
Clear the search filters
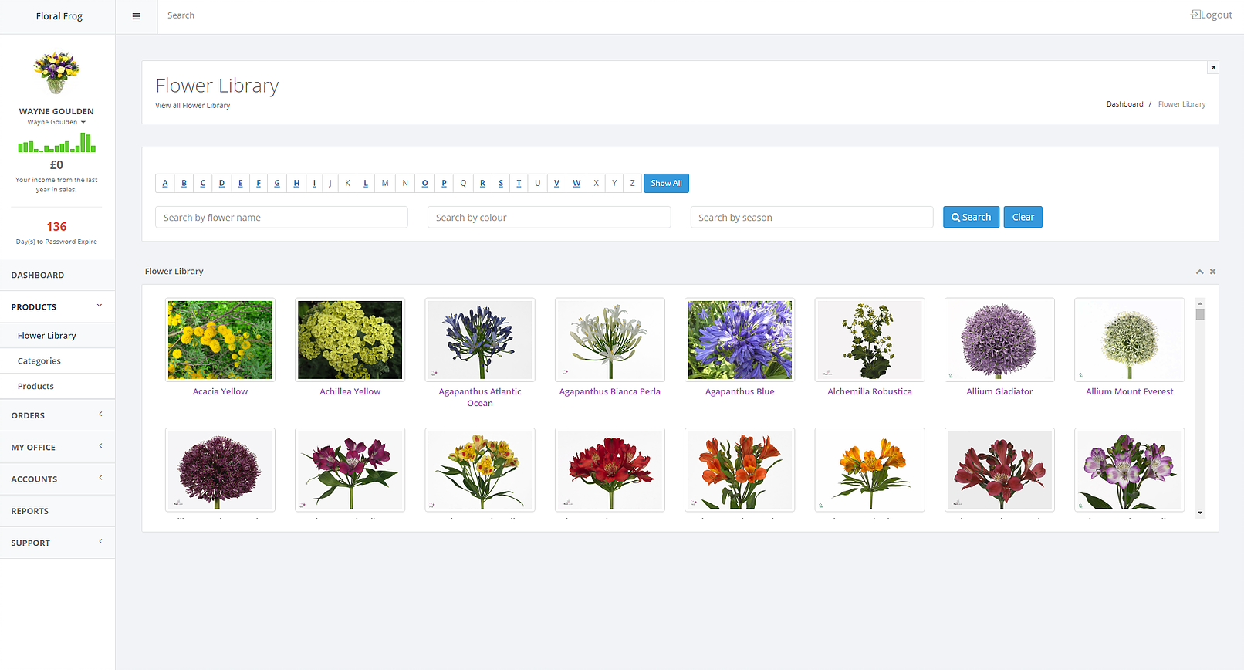point(1023,218)
